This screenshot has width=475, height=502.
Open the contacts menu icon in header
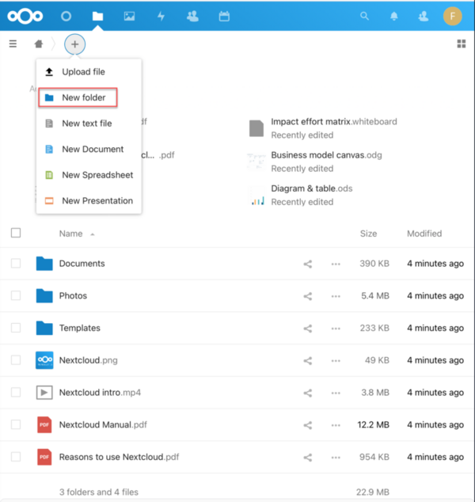(424, 16)
